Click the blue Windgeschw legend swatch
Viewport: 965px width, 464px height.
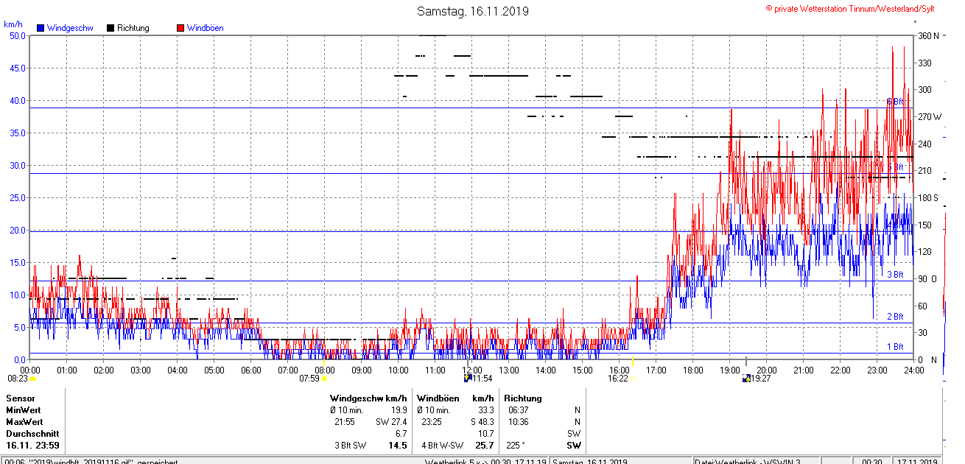(41, 28)
